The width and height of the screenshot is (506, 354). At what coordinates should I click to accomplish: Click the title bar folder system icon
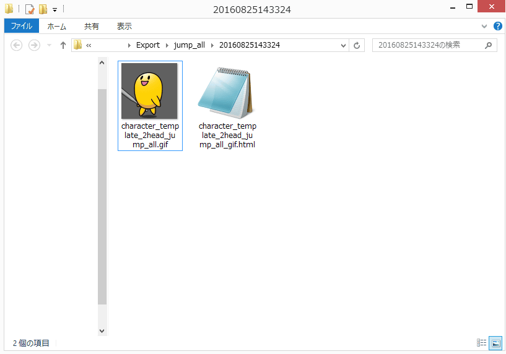click(9, 9)
